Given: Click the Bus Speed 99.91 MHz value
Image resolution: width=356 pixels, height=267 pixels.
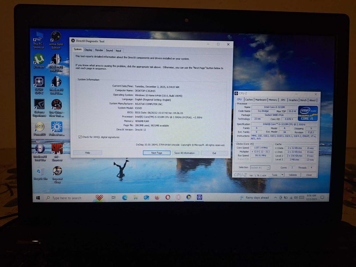Looking at the screenshot, I should click(x=261, y=156).
